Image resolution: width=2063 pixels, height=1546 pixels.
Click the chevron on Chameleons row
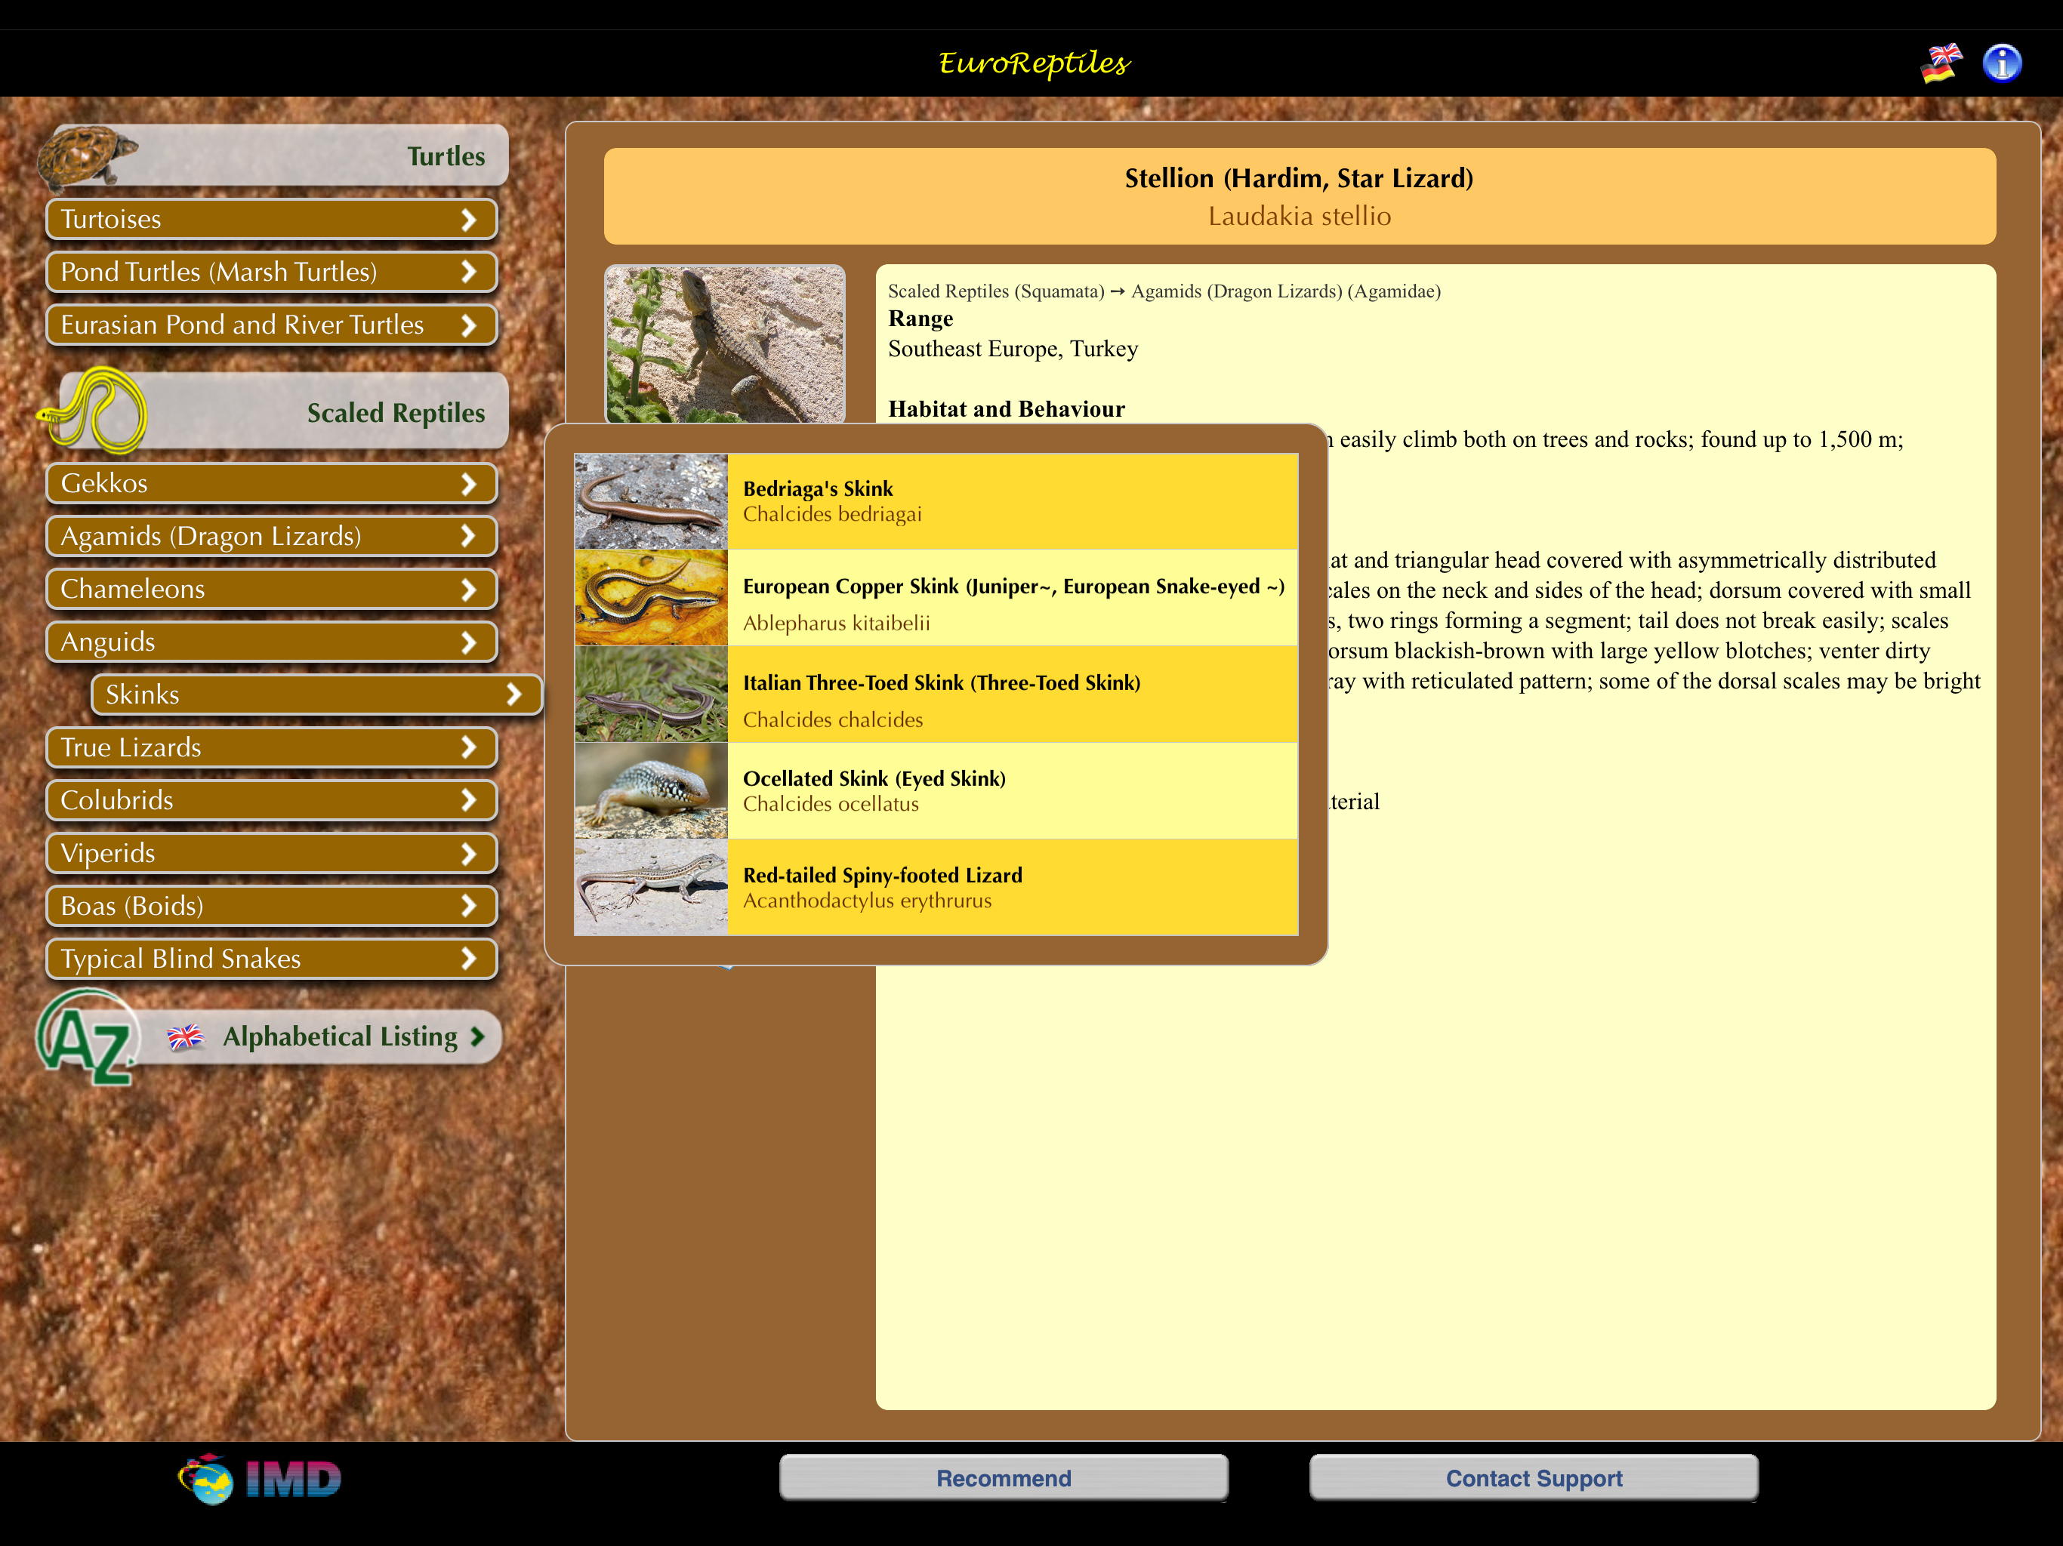469,590
